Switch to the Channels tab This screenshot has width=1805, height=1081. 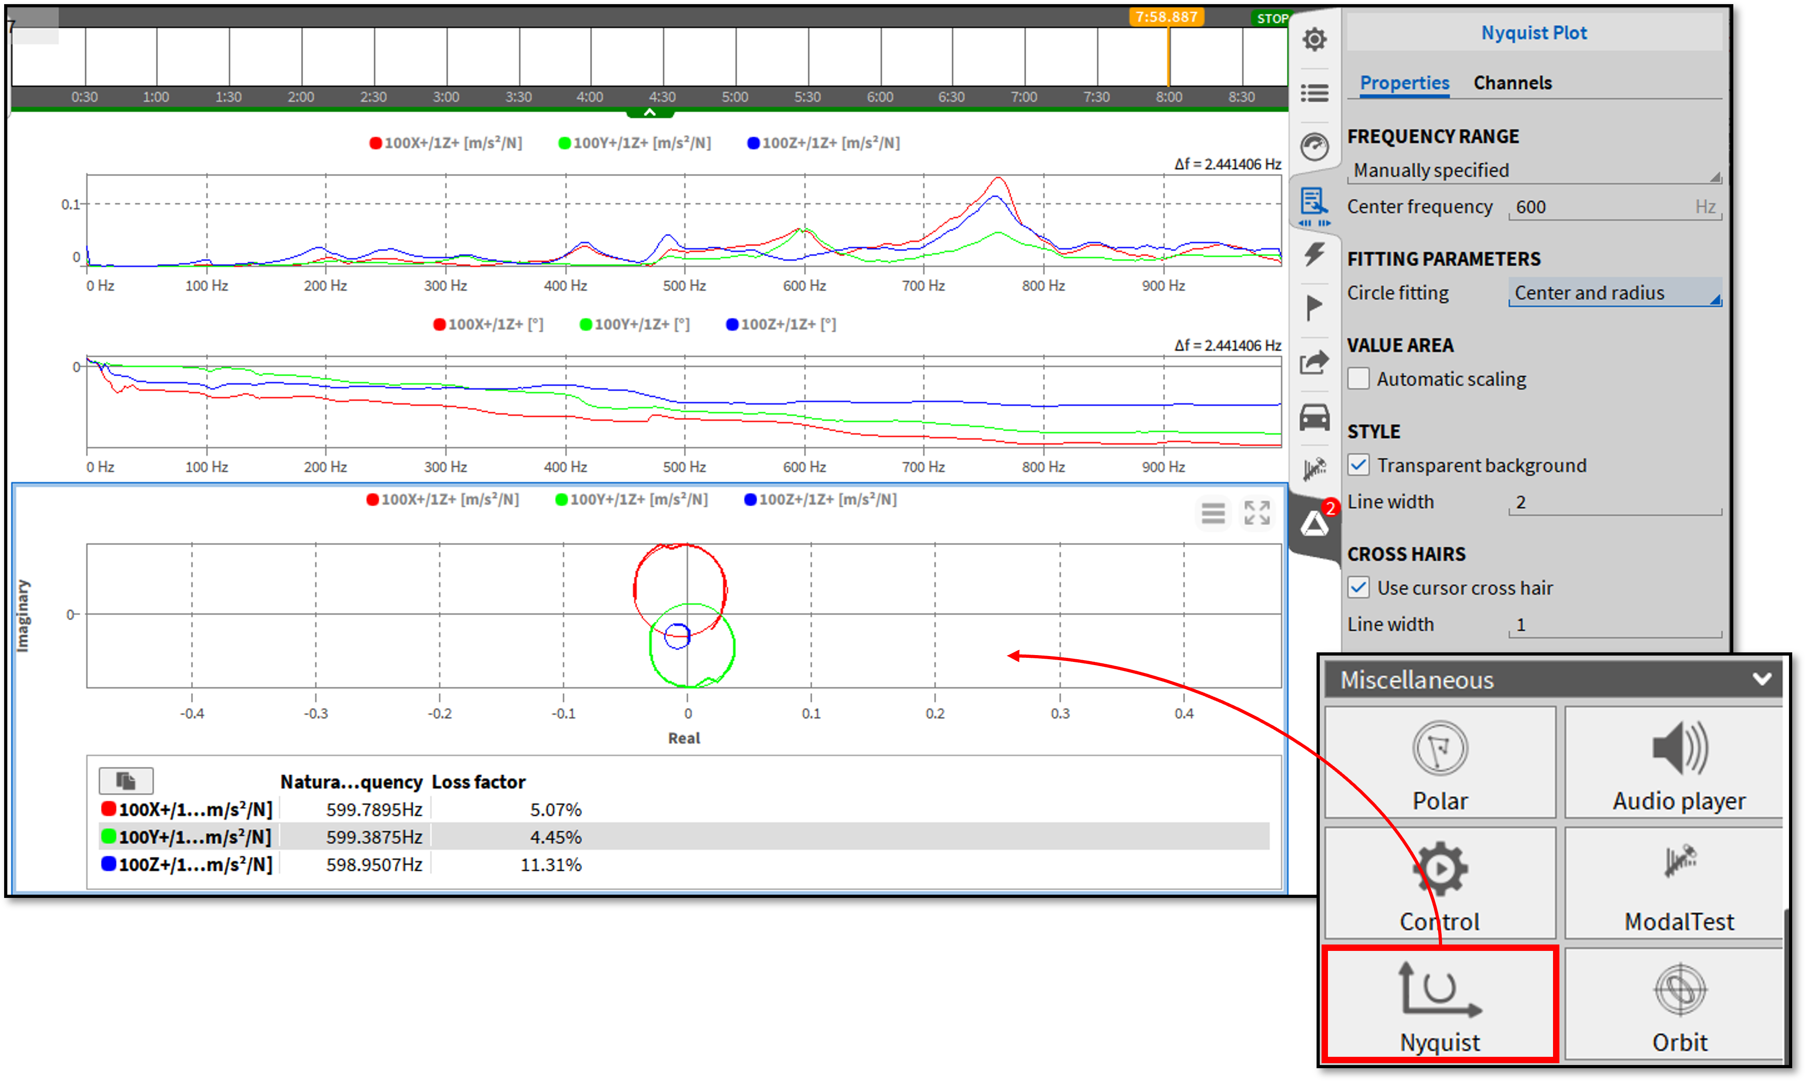[x=1512, y=83]
